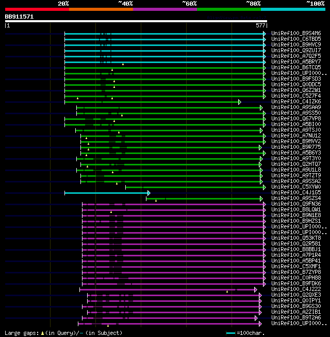Image resolution: width=330 pixels, height=337 pixels.
Task: Click the arrowhead ending the C5XYW0 alignment bar
Action: 265,188
